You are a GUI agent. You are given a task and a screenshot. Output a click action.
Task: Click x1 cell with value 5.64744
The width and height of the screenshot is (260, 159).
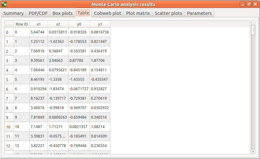(x=38, y=32)
